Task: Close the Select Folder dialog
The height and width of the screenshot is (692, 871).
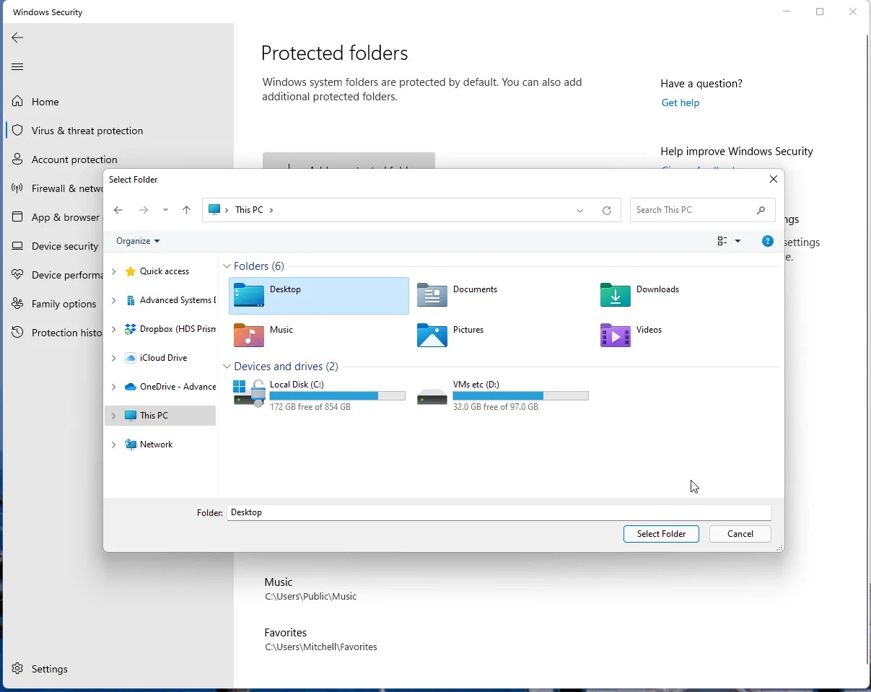Action: [x=774, y=179]
